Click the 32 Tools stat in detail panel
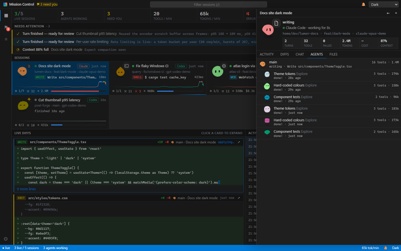This screenshot has height=251, width=401. click(x=311, y=43)
